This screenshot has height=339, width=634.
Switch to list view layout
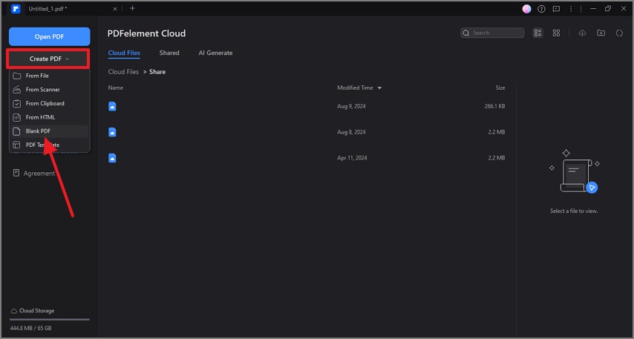(537, 33)
